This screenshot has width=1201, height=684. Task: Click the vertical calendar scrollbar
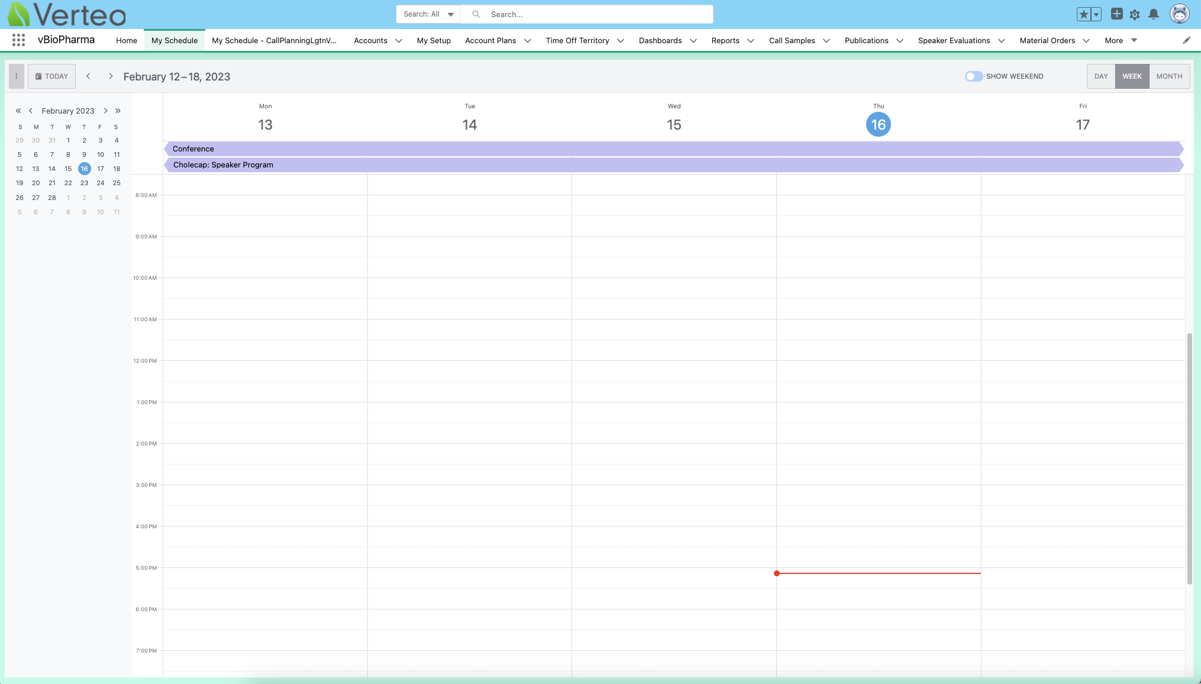point(1189,459)
